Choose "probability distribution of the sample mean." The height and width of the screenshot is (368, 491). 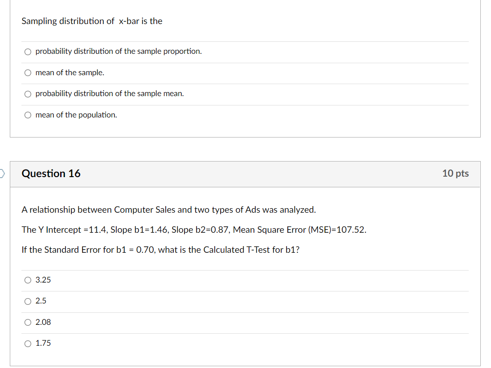click(28, 94)
